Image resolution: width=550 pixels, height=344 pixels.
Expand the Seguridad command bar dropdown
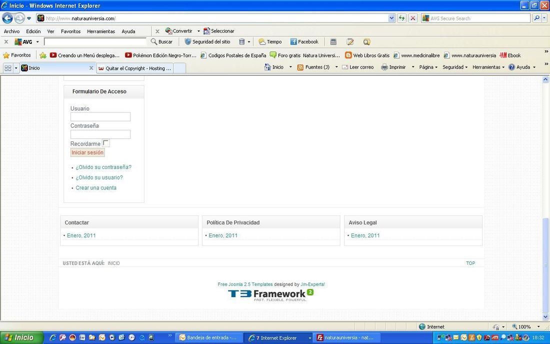coord(455,67)
